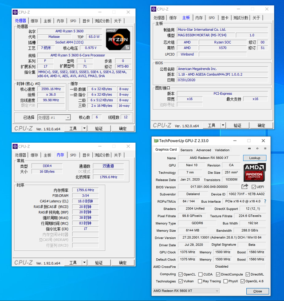Viewport: 284px width, 301px height.
Task: Toggle the PhysX checkbox
Action: click(225, 281)
